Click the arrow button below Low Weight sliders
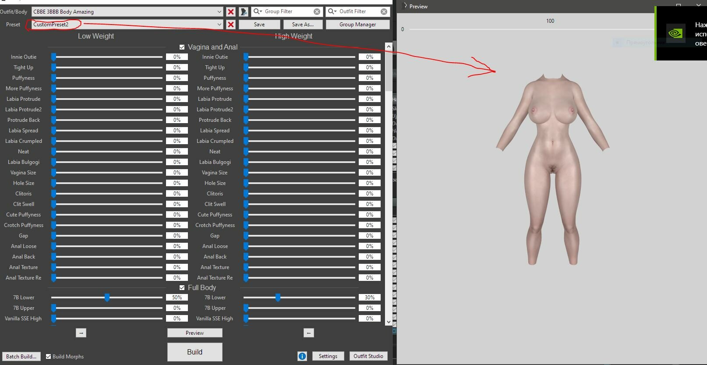Screen dimensions: 707x365 (81, 333)
